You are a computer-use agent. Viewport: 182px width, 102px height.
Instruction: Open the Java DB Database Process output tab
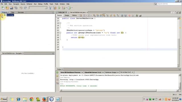[70, 72]
